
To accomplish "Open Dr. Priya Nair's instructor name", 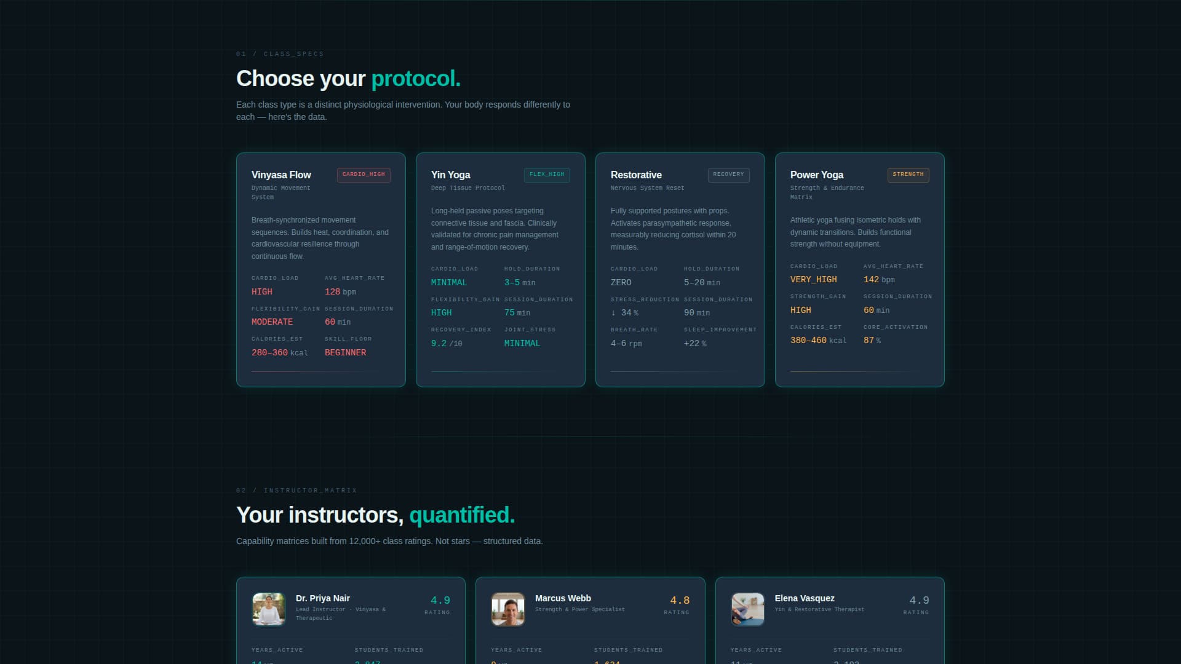I will pyautogui.click(x=322, y=598).
